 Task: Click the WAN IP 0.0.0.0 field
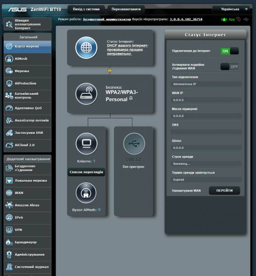point(206,100)
